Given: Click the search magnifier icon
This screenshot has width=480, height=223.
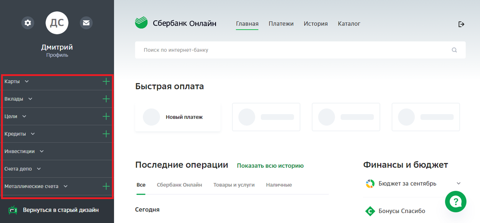Looking at the screenshot, I should (x=454, y=50).
